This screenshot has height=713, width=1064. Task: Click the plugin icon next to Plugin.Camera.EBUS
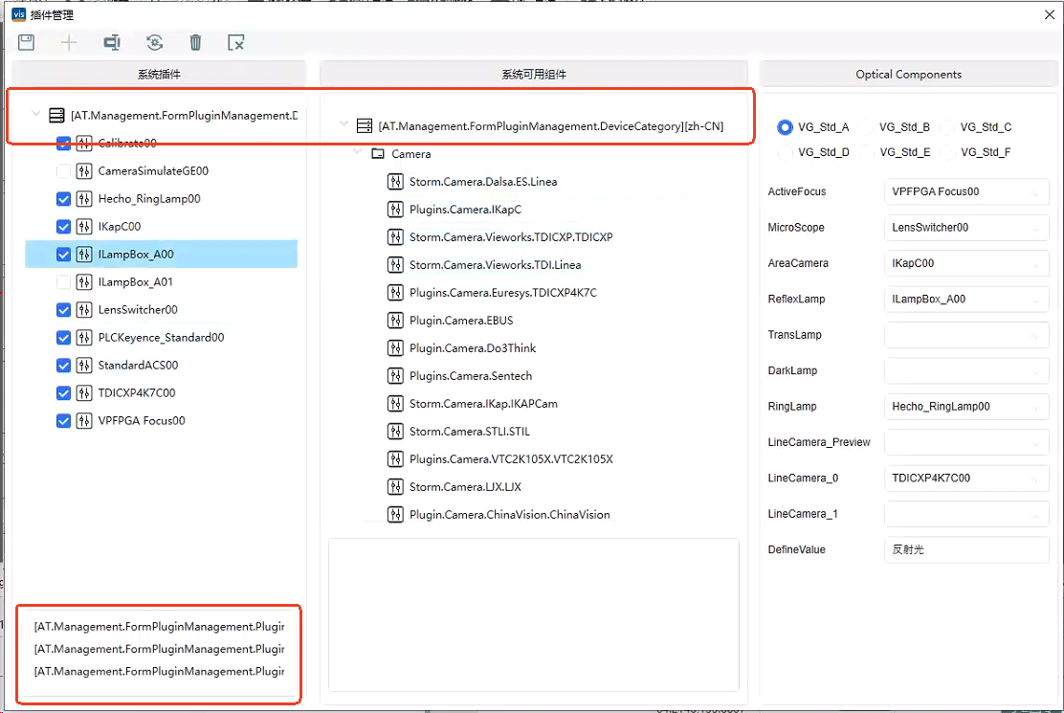pyautogui.click(x=395, y=321)
